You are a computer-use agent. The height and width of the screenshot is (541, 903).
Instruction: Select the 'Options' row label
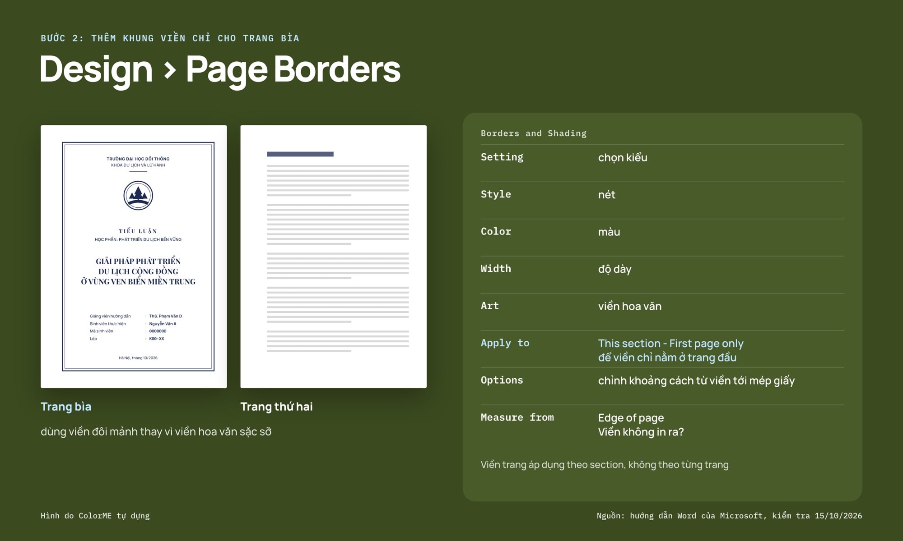(502, 380)
